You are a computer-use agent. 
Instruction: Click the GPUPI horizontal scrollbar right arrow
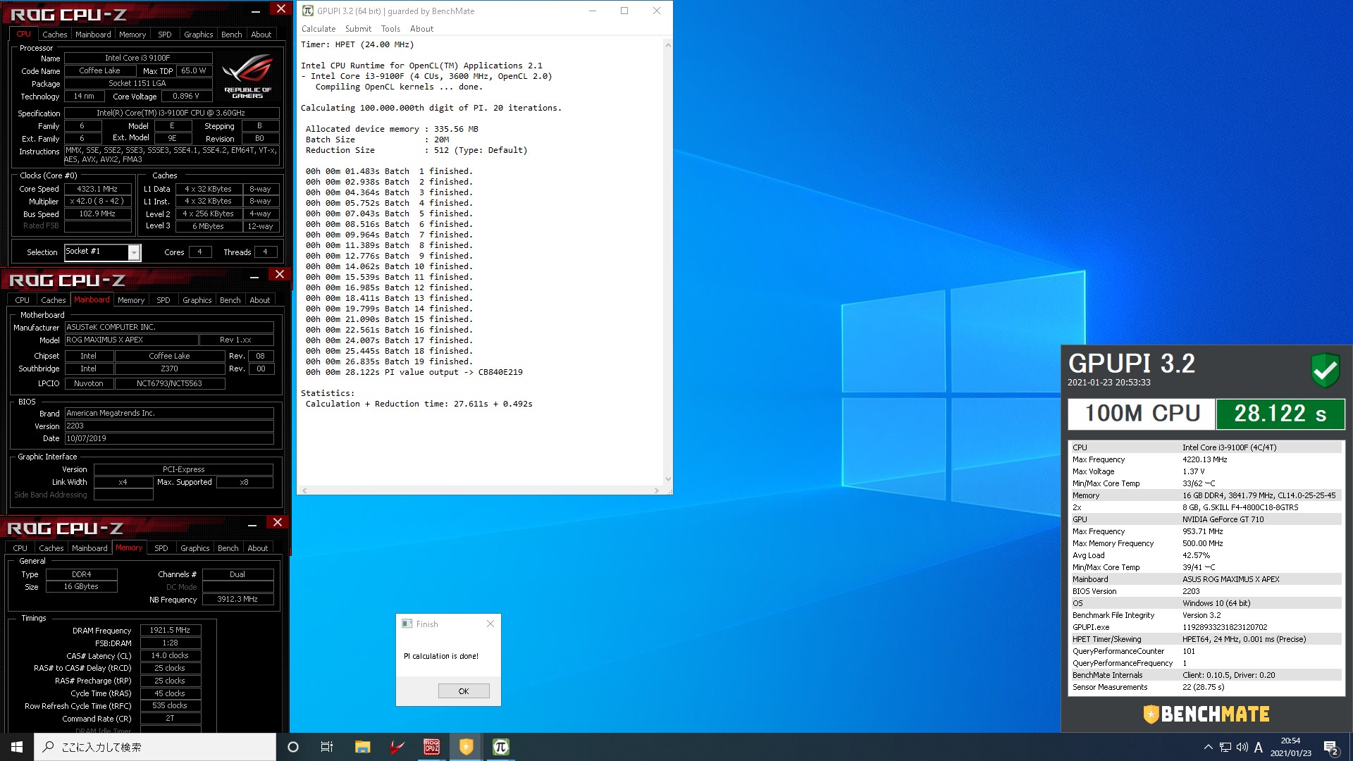pos(657,490)
